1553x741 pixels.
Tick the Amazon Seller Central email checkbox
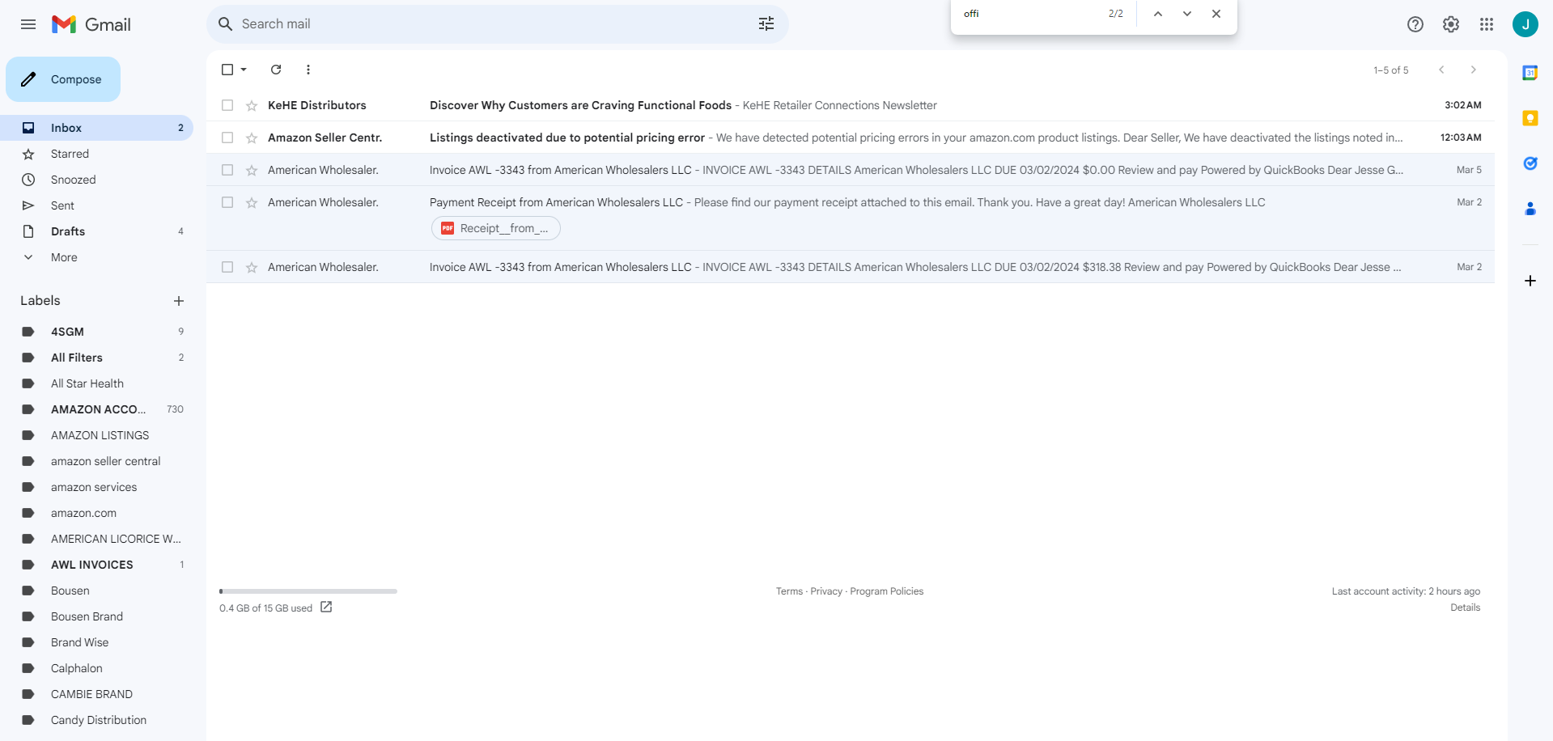(227, 138)
